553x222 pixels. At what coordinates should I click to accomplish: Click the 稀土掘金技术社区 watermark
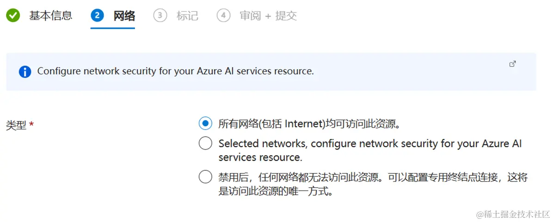513,215
